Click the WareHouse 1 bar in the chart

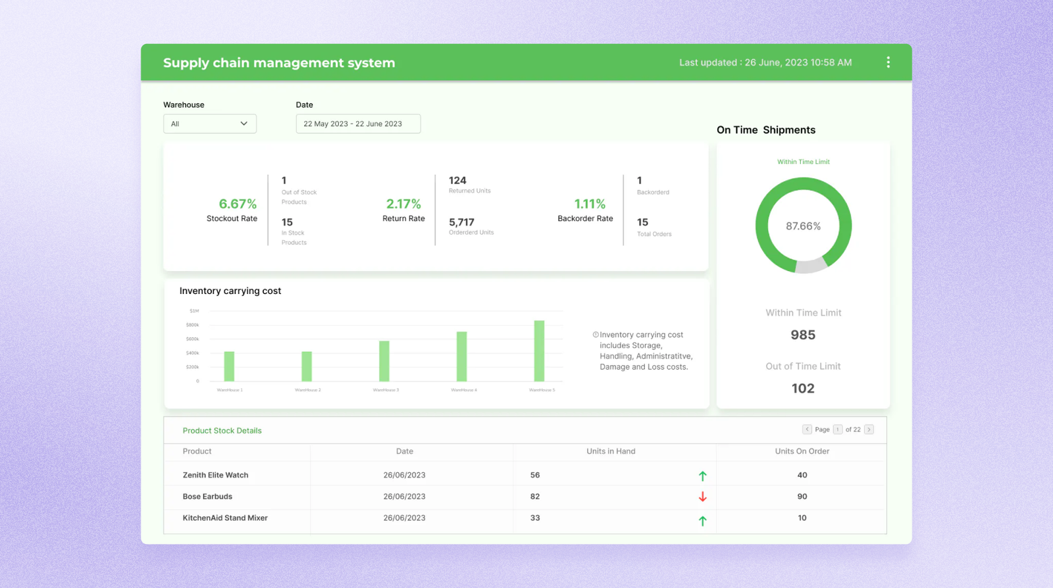click(x=229, y=366)
